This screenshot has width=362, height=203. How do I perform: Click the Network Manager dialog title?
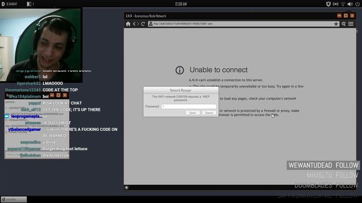[180, 90]
